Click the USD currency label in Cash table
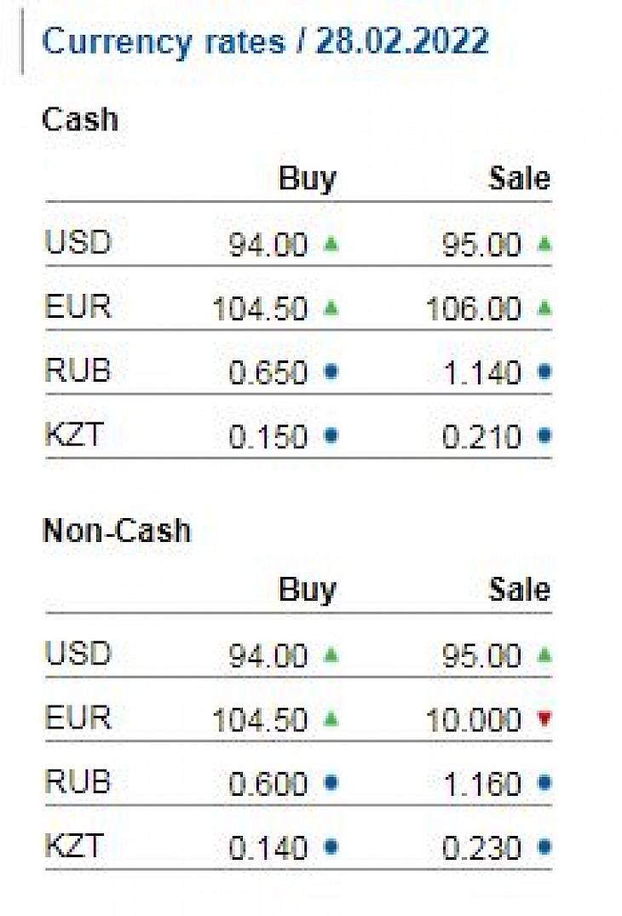 [x=78, y=243]
